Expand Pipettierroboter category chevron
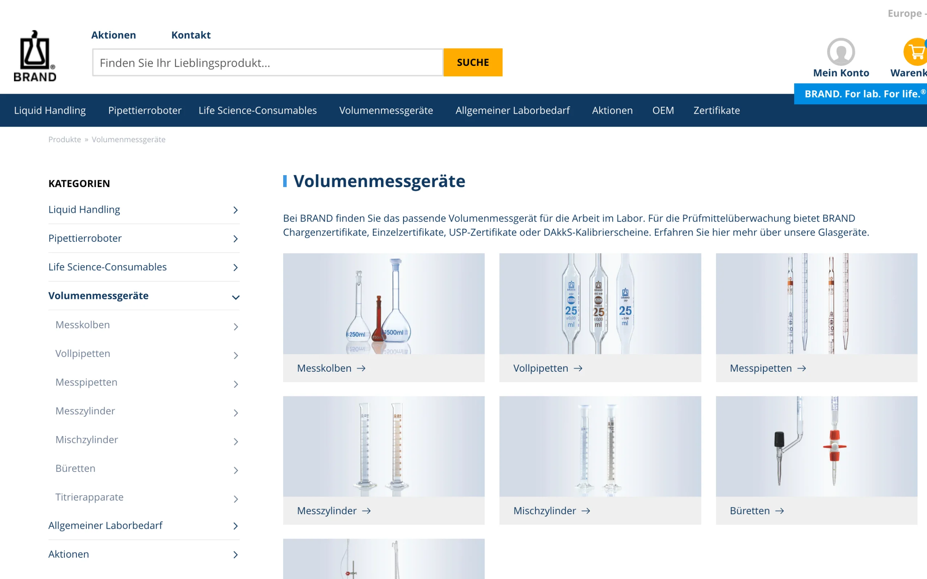927x579 pixels. 236,238
